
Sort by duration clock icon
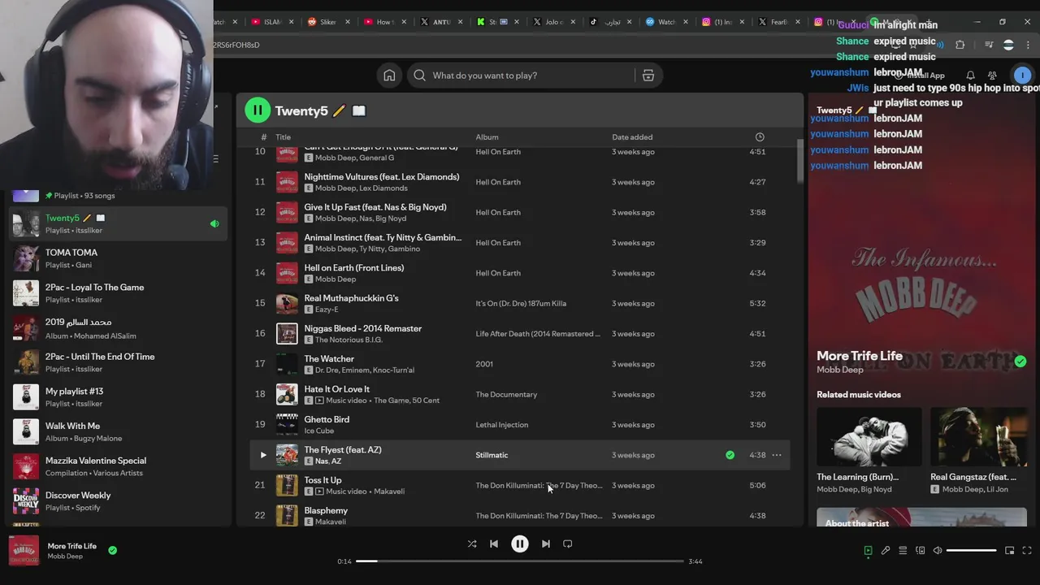coord(760,137)
